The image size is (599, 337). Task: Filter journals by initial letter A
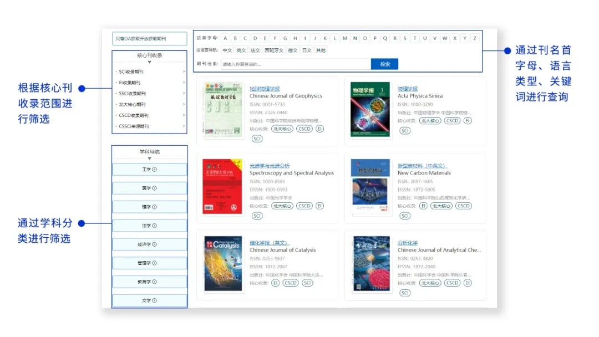(225, 38)
